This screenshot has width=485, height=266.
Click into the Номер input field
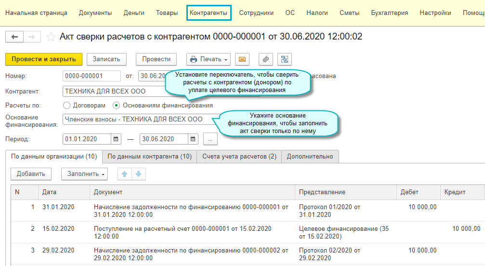point(92,76)
